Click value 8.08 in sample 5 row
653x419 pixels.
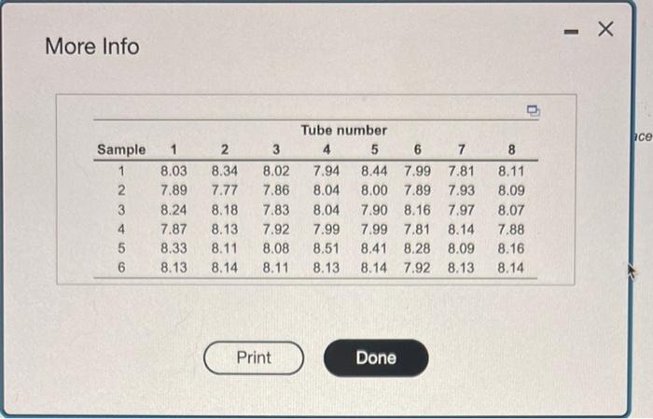point(276,248)
